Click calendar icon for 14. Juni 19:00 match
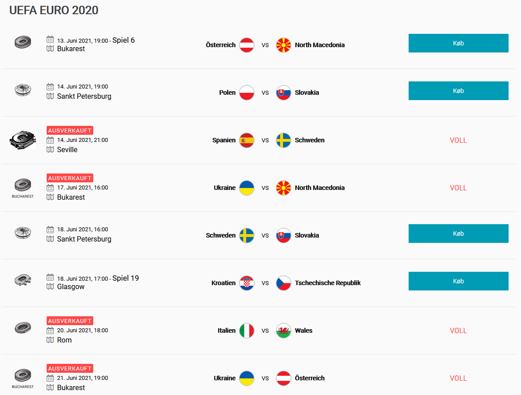The image size is (521, 395). tap(50, 87)
